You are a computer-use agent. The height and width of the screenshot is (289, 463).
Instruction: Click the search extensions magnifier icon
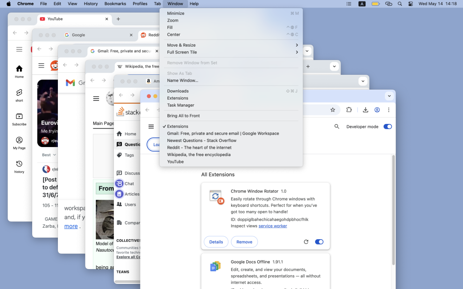click(x=337, y=126)
